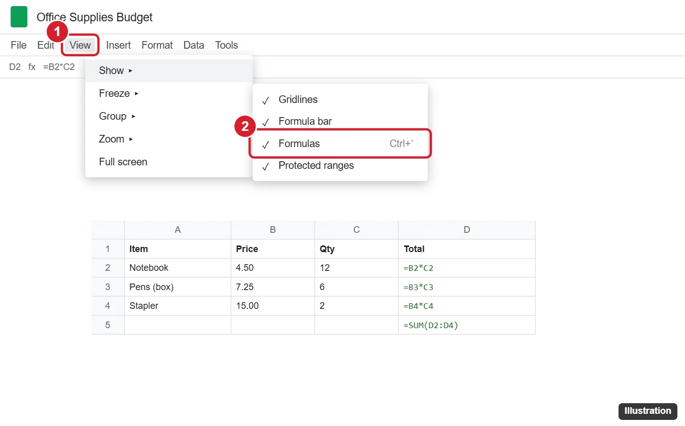Click the price cell 7.25
Screen dimensions: 685x426
[273, 287]
